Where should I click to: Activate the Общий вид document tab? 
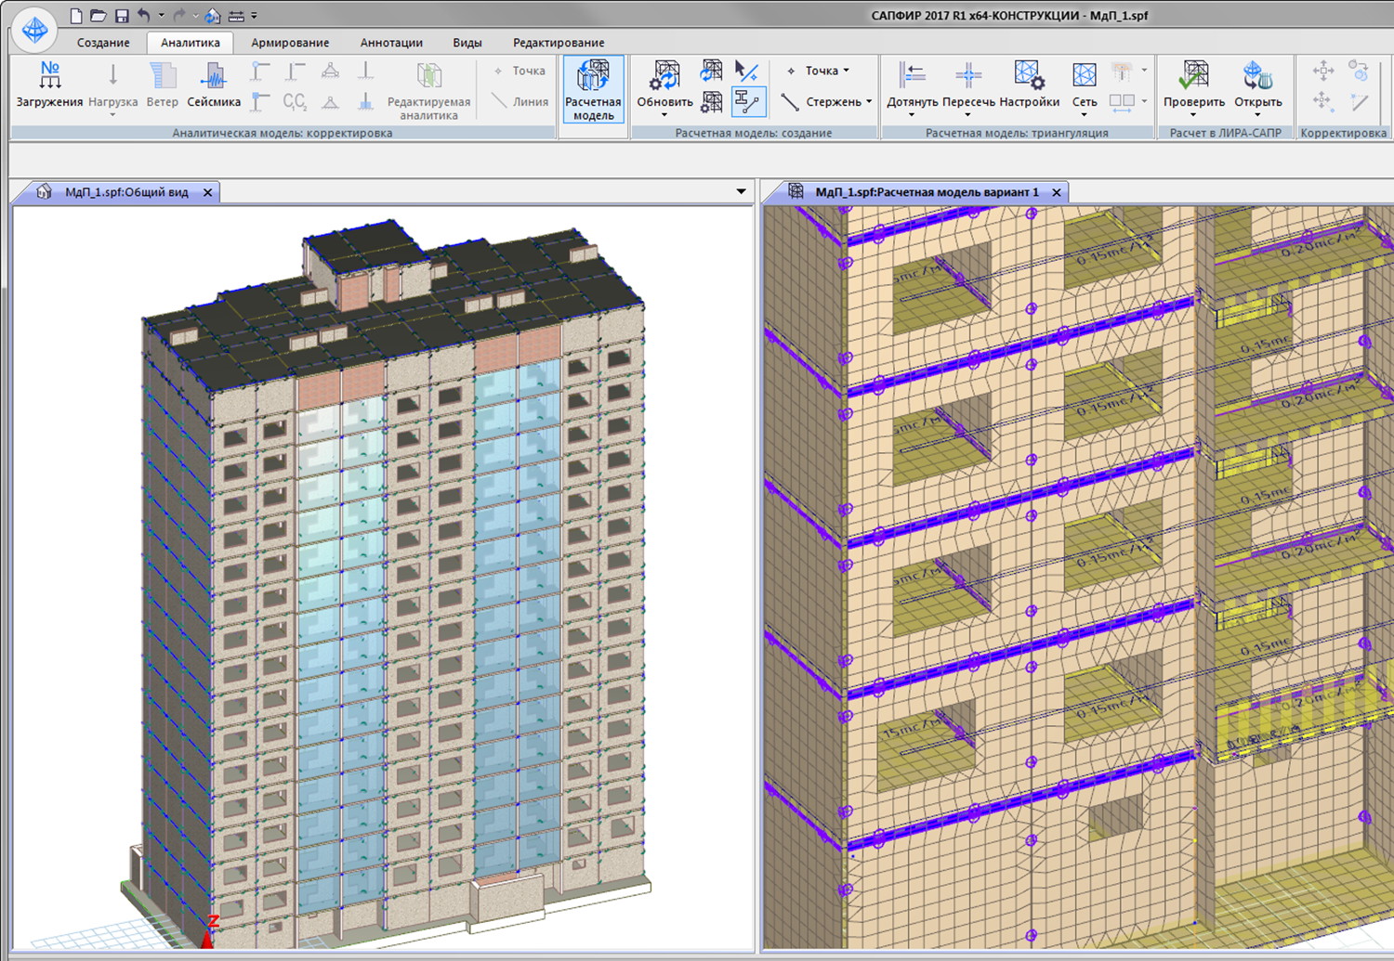pos(125,192)
